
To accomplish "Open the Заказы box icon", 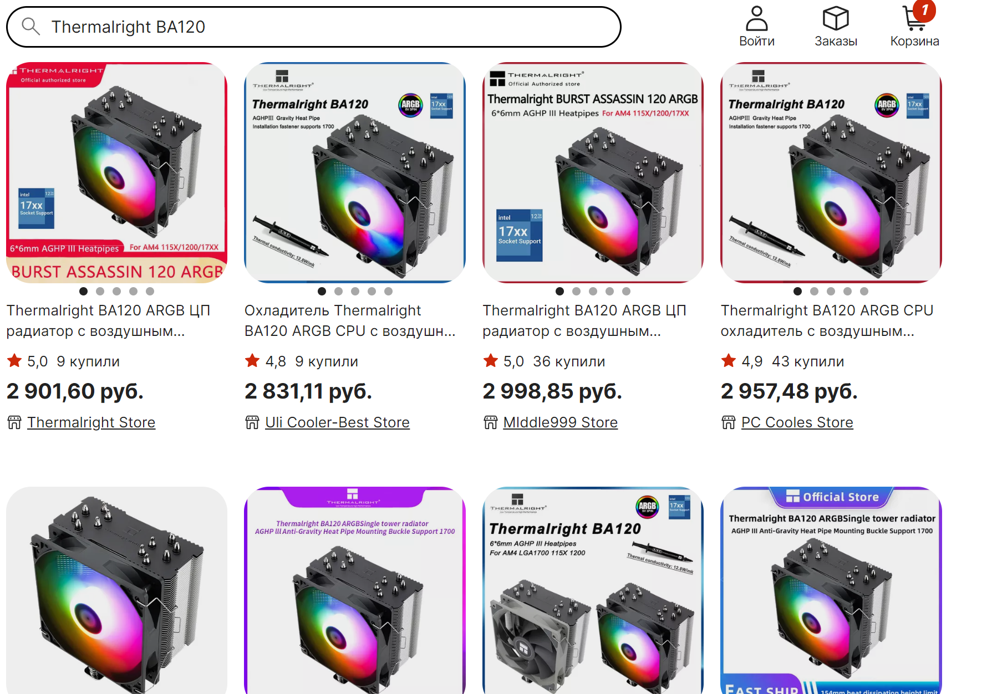I will 836,18.
